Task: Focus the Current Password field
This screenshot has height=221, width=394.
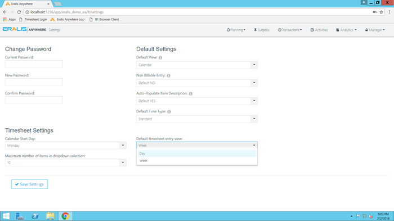Action: 34,64
